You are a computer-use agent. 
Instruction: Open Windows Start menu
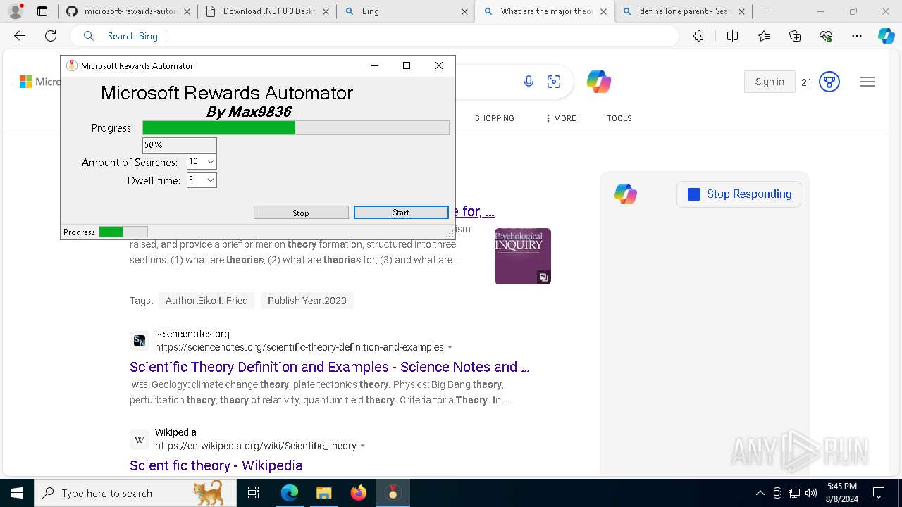click(x=17, y=493)
